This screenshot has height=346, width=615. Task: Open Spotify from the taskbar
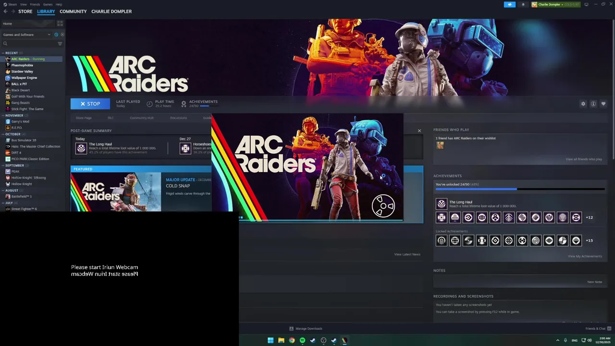[x=302, y=340]
